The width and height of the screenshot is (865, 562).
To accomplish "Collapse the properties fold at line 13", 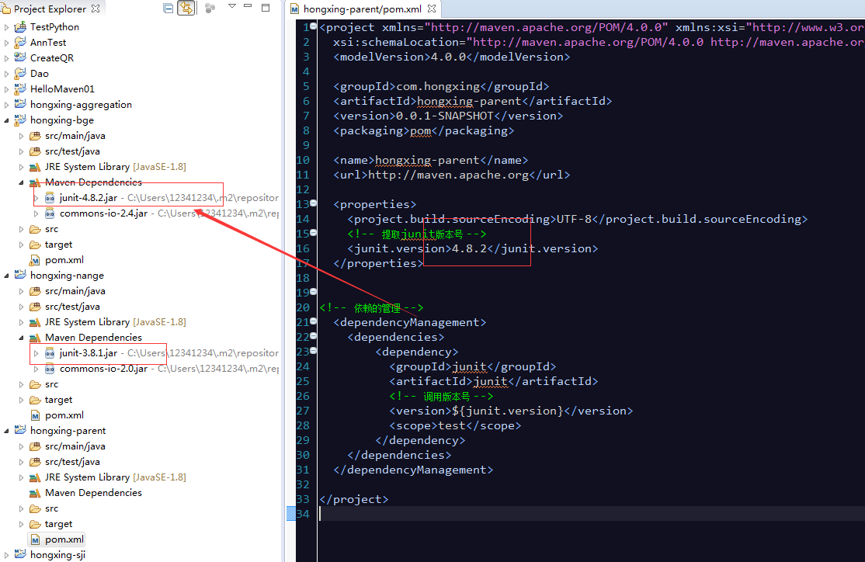I will click(x=314, y=203).
